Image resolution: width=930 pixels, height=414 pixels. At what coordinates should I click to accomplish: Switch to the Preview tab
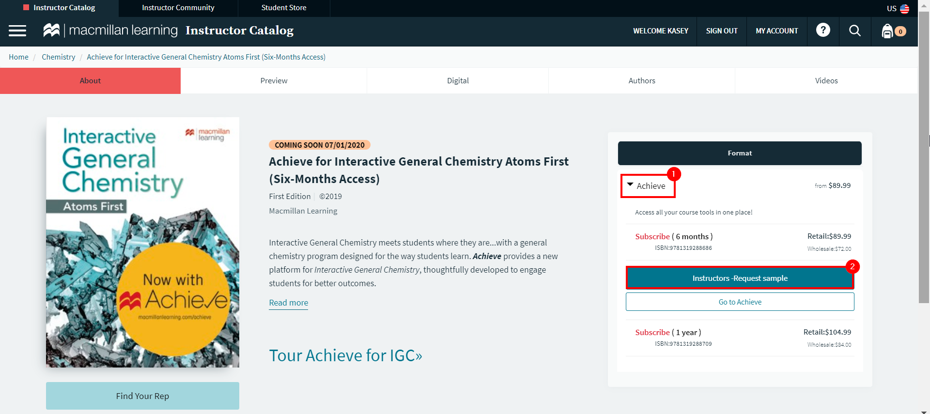click(x=274, y=81)
